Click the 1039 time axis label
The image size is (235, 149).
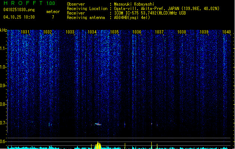(x=204, y=32)
